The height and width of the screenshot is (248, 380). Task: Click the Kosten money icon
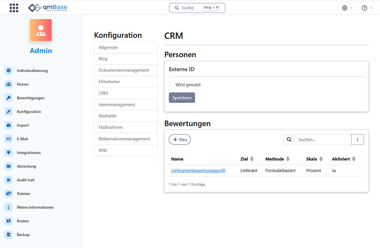click(x=8, y=221)
